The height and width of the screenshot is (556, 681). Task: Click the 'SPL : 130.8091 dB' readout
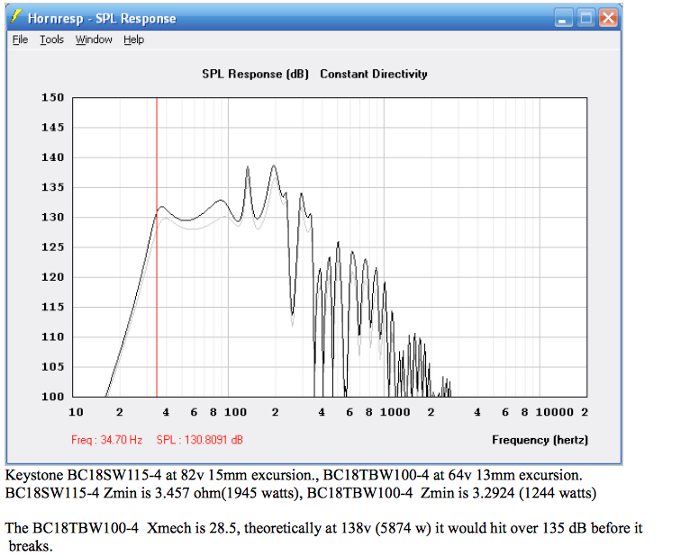(x=200, y=440)
